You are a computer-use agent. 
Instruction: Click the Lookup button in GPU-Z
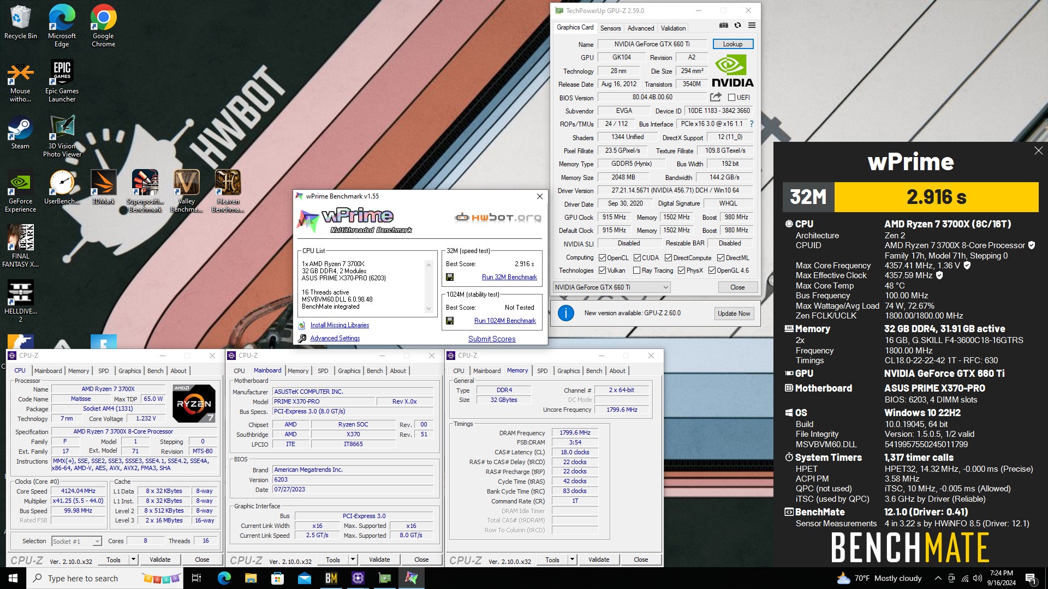click(733, 44)
